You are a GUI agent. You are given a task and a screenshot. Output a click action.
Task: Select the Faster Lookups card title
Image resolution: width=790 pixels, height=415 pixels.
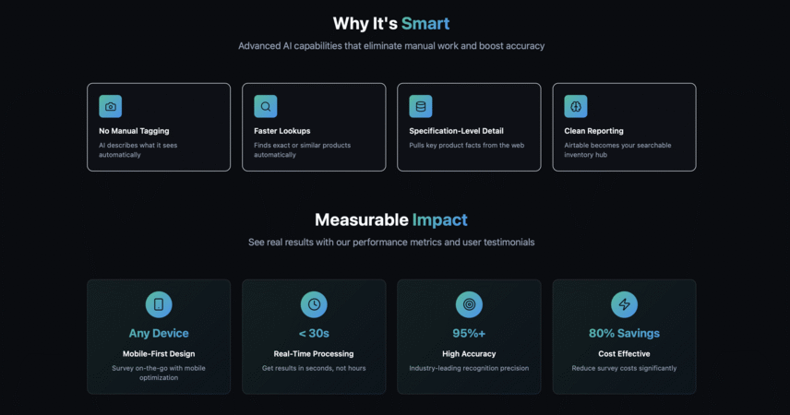[x=282, y=131]
